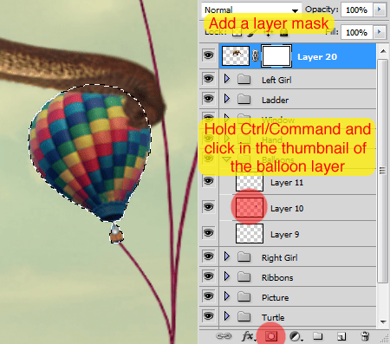This screenshot has height=344, width=390.
Task: Click the Left Girl folder icon
Action: pyautogui.click(x=244, y=79)
